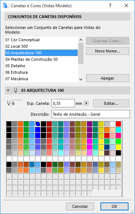Select the highlighted blue pen 6 swatch
Viewport: 135px width, 214px height.
click(38, 124)
